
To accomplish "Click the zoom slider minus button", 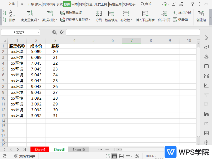I will pyautogui.click(x=161, y=156).
